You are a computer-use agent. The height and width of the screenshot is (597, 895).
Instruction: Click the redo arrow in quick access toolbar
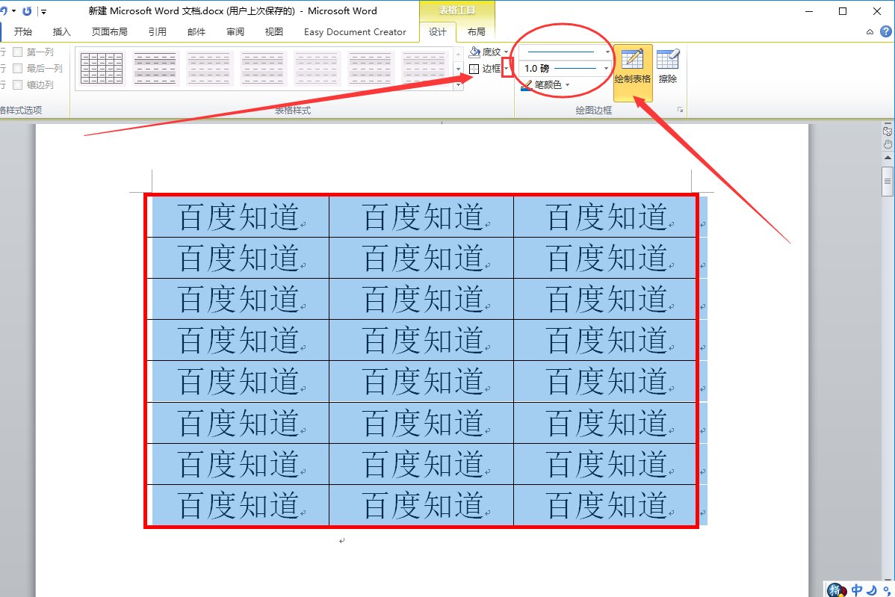click(28, 11)
